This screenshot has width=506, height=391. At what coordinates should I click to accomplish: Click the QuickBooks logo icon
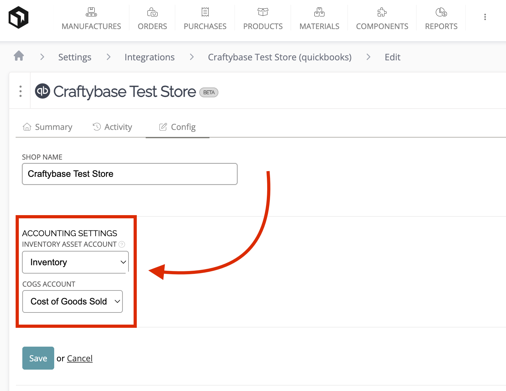point(42,91)
